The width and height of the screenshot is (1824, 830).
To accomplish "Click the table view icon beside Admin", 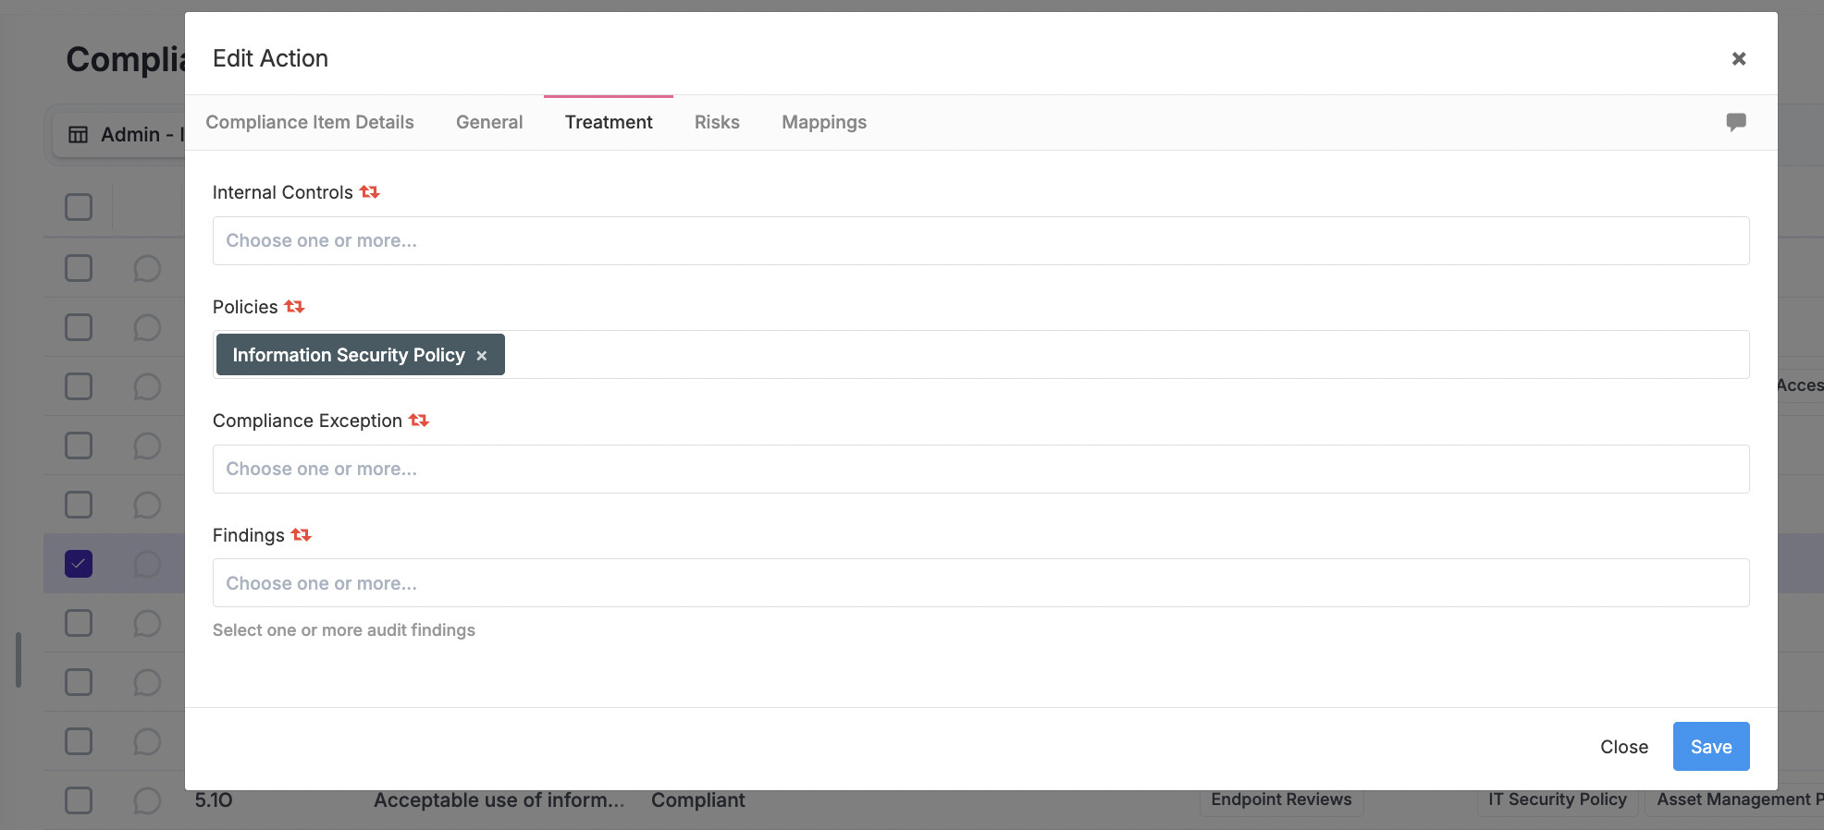I will [x=79, y=135].
